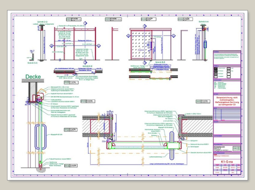Select section marker right of frame elevation

tap(98, 45)
